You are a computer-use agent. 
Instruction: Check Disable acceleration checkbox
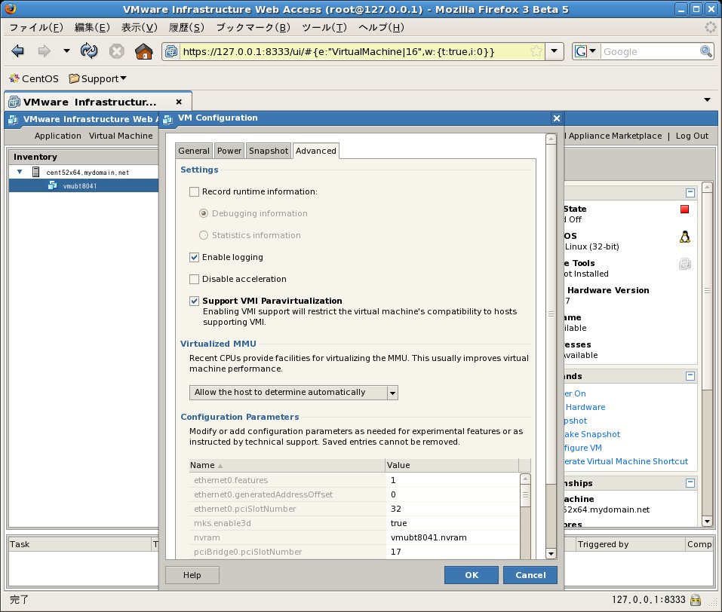tap(195, 280)
